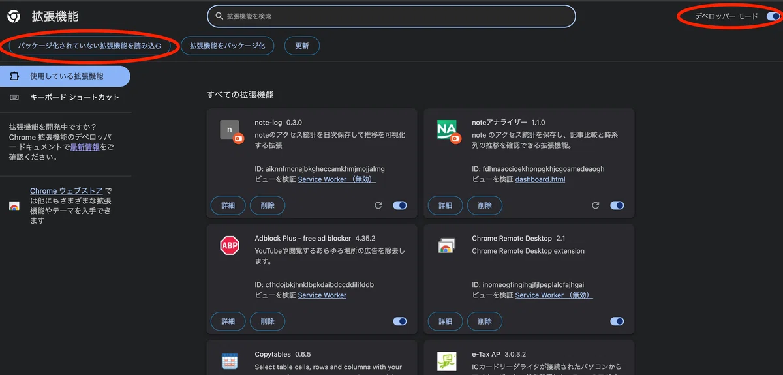Click the Chrome Remote Desktop icon
The width and height of the screenshot is (783, 375).
[x=446, y=246]
